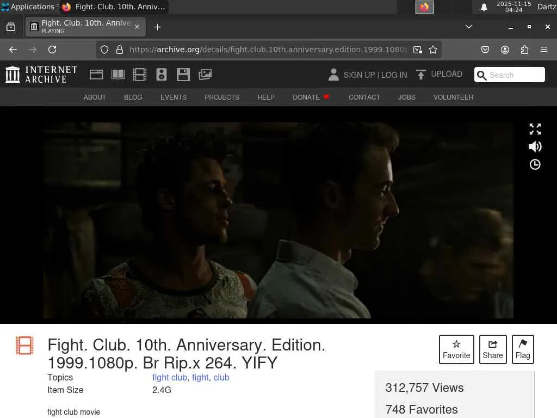The image size is (557, 418).
Task: Click the site security padlock icon
Action: pos(120,50)
